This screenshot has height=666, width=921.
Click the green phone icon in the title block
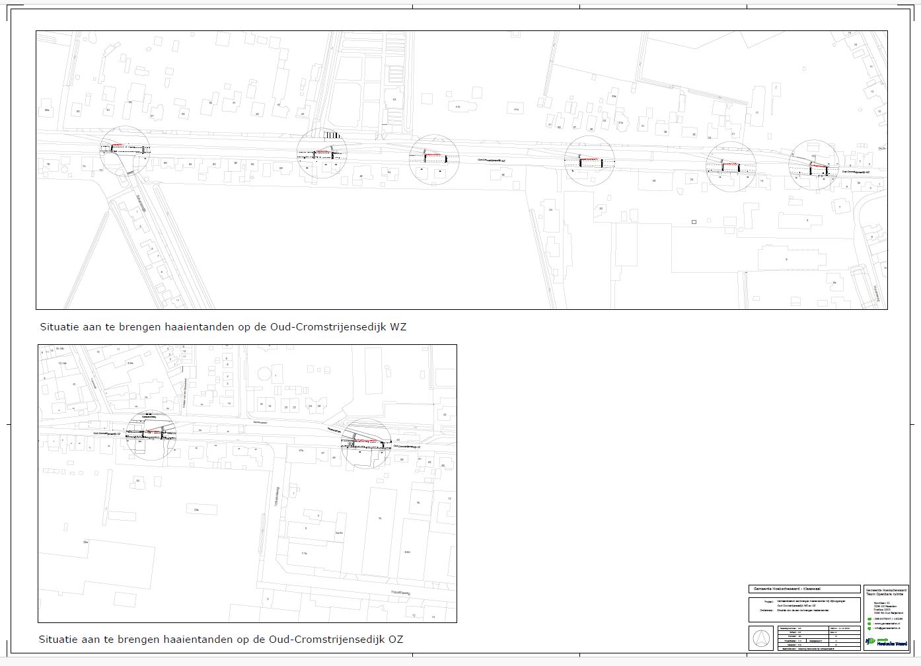869,619
